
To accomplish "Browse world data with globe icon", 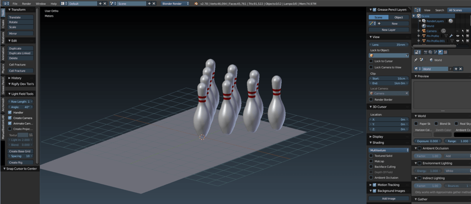I will (x=417, y=69).
